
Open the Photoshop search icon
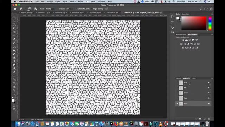(x=201, y=9)
